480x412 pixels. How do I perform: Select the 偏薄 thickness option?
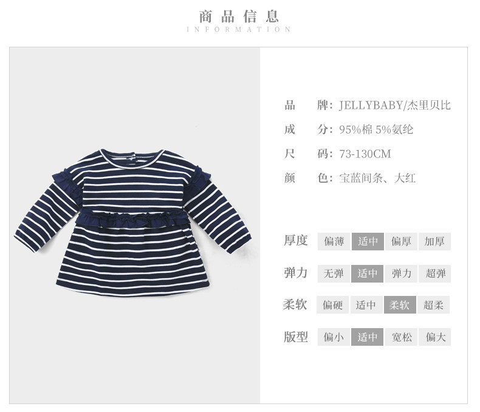click(334, 241)
